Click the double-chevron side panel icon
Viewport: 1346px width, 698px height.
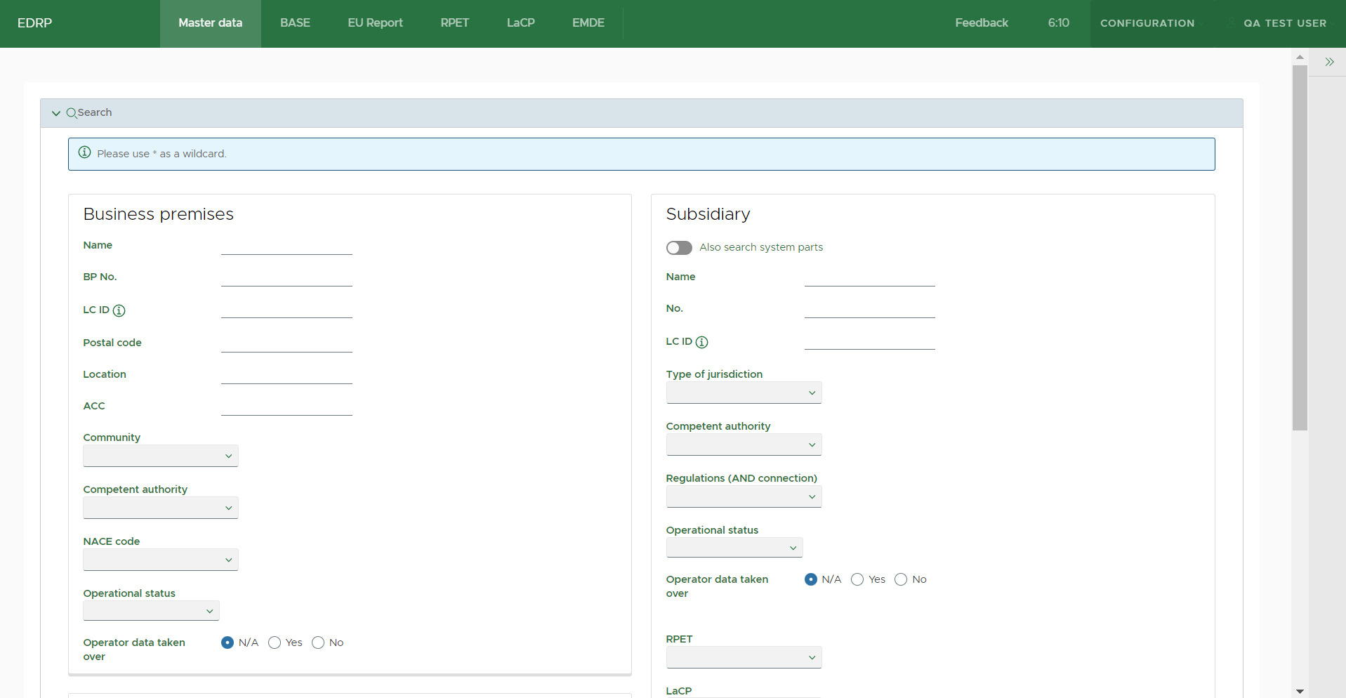pyautogui.click(x=1329, y=62)
